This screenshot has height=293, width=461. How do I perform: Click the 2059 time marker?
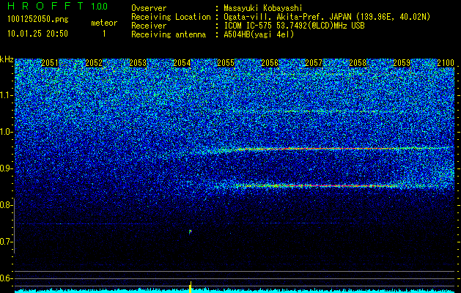pos(402,63)
